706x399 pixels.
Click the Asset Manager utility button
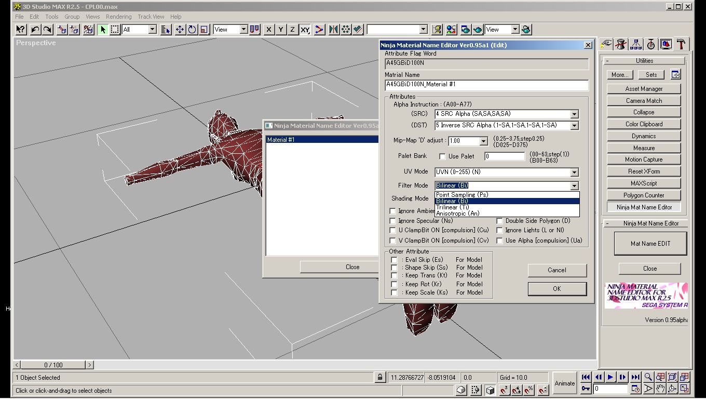644,89
